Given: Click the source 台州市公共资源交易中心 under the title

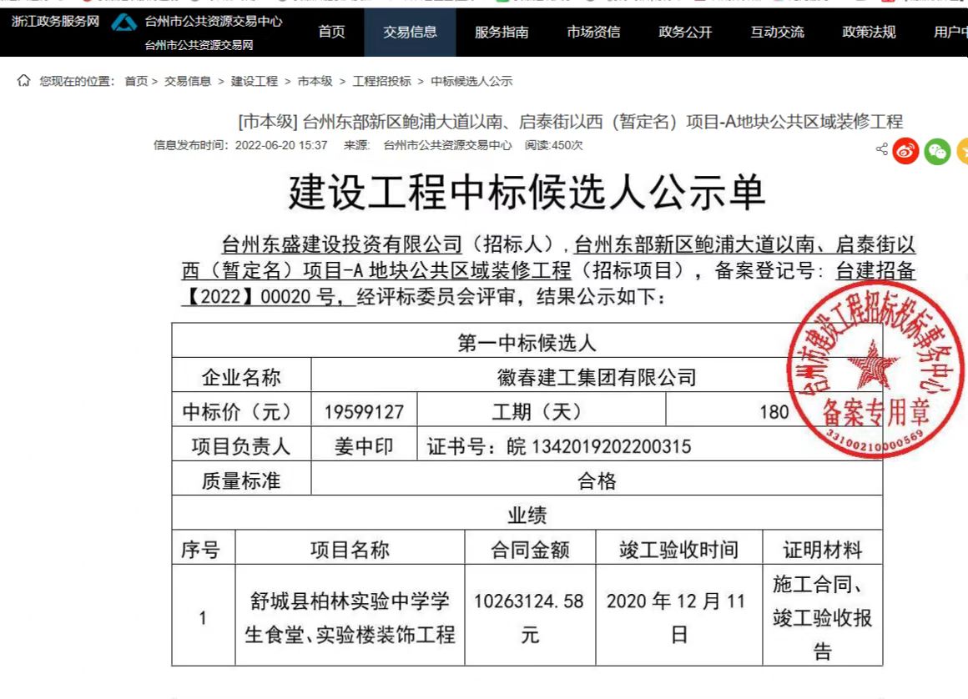Looking at the screenshot, I should tap(447, 146).
